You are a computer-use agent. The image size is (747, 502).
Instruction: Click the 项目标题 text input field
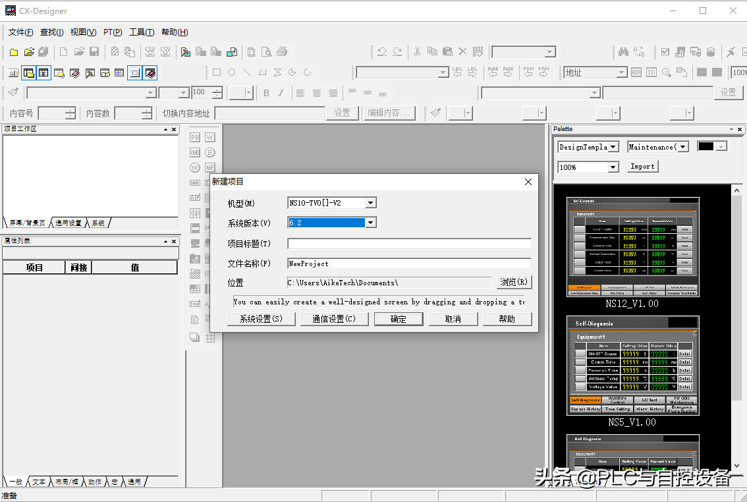409,244
